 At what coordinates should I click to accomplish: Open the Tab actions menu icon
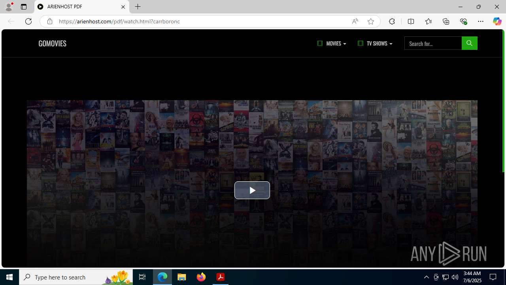point(24,7)
